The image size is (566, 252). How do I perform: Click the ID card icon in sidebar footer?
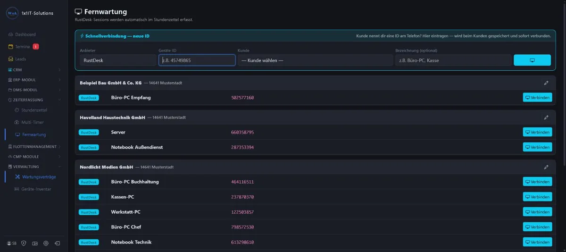(x=35, y=243)
